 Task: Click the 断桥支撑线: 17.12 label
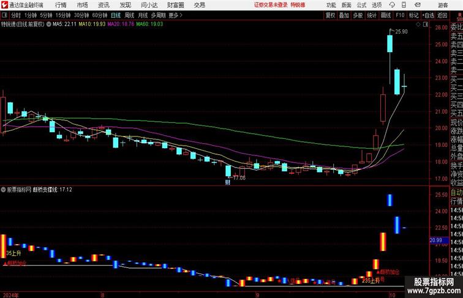(x=52, y=190)
